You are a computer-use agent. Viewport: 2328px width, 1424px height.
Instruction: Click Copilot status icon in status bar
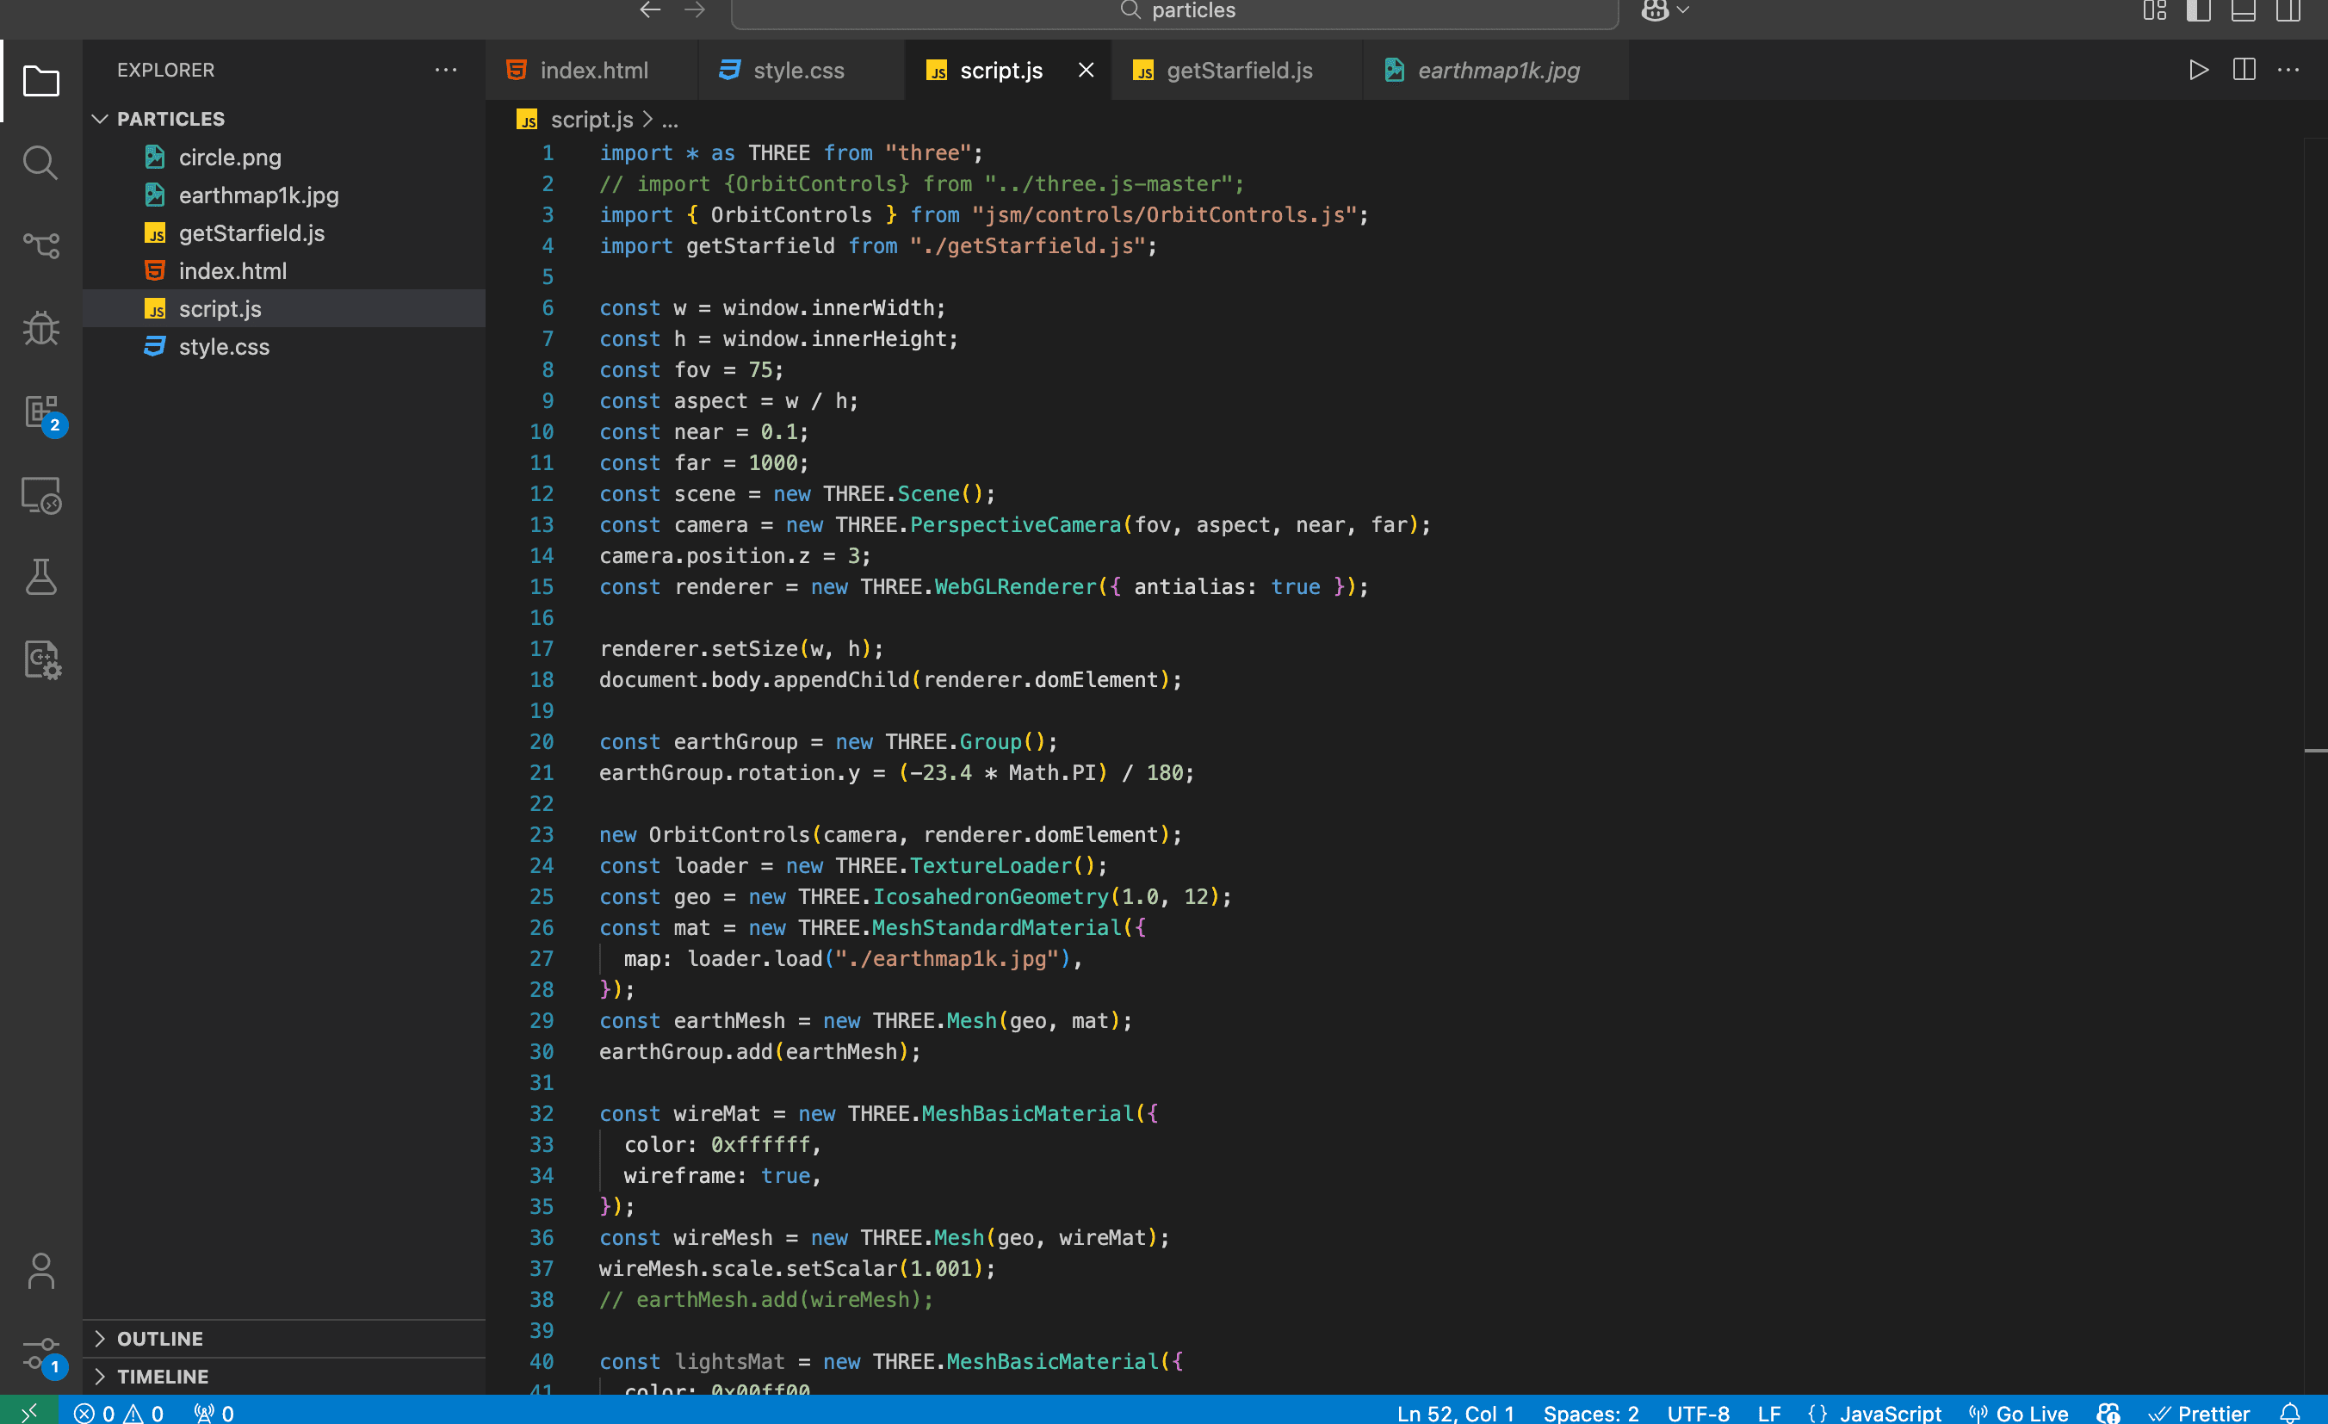tap(2108, 1413)
